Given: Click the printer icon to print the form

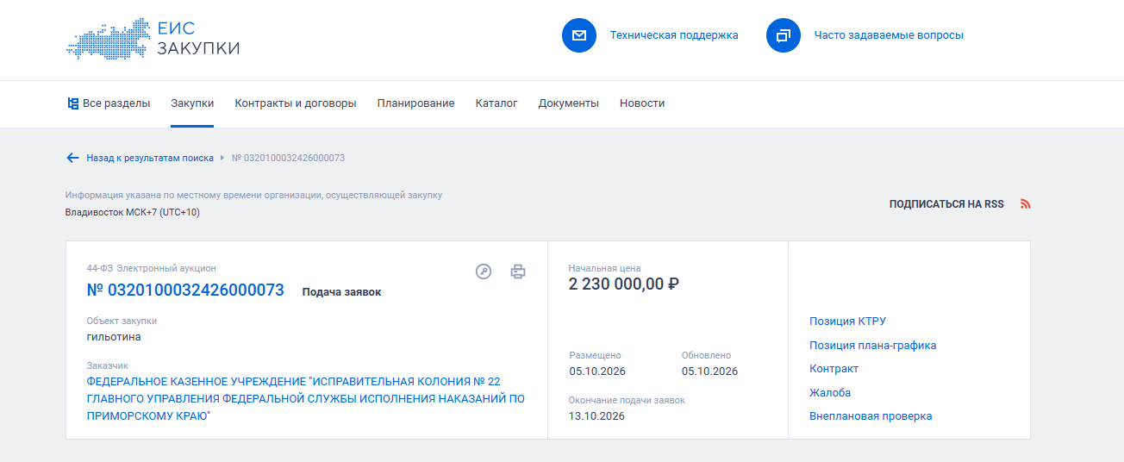Looking at the screenshot, I should pos(518,272).
